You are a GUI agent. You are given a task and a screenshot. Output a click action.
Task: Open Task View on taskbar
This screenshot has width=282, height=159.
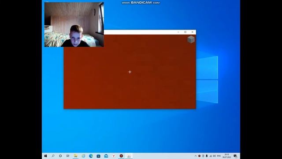tap(68, 156)
